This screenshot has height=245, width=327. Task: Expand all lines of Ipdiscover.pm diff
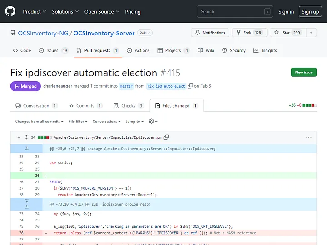pyautogui.click(x=26, y=137)
